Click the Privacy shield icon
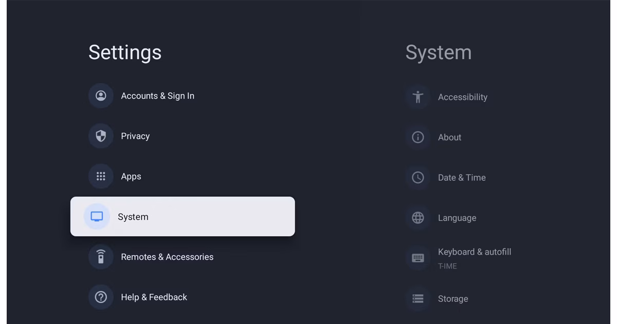The height and width of the screenshot is (324, 617). (101, 136)
